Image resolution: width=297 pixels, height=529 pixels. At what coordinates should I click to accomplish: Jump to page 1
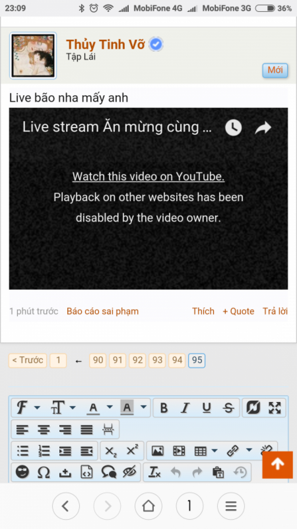(58, 360)
